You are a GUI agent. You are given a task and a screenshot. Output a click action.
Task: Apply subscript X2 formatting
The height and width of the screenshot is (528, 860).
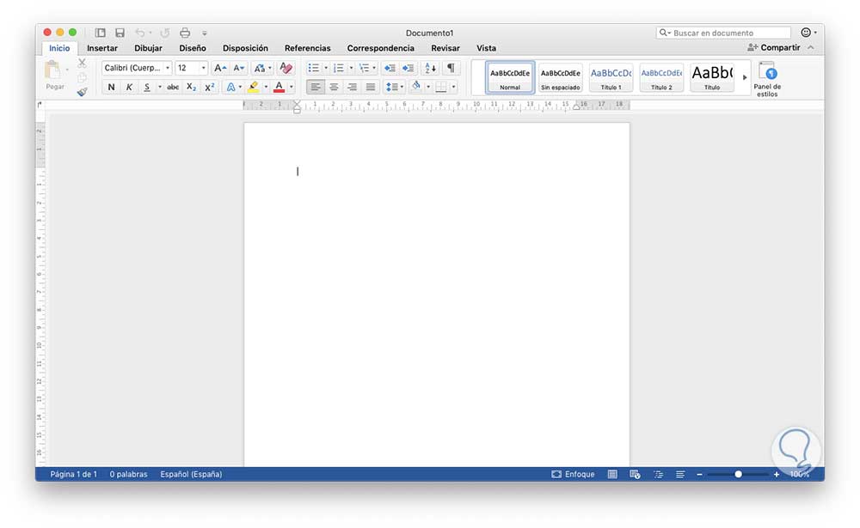click(191, 87)
